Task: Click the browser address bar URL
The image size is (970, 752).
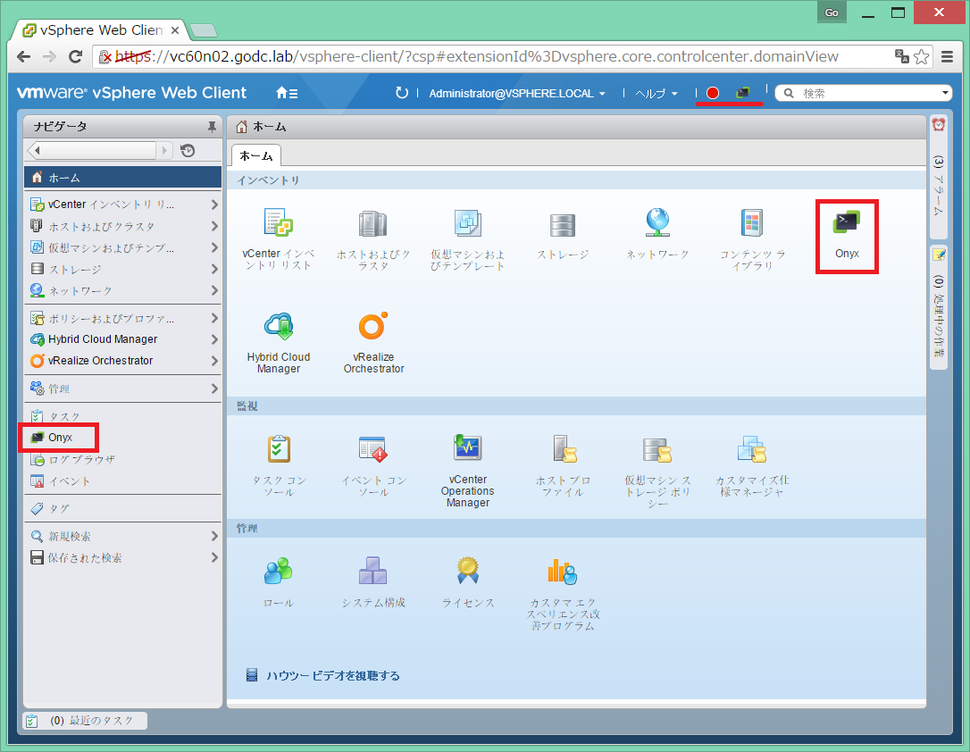Action: 476,57
